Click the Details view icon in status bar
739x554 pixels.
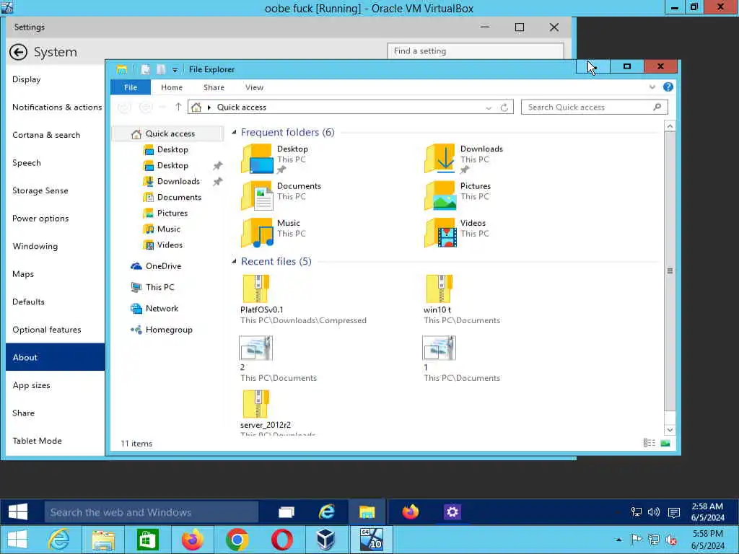click(649, 443)
